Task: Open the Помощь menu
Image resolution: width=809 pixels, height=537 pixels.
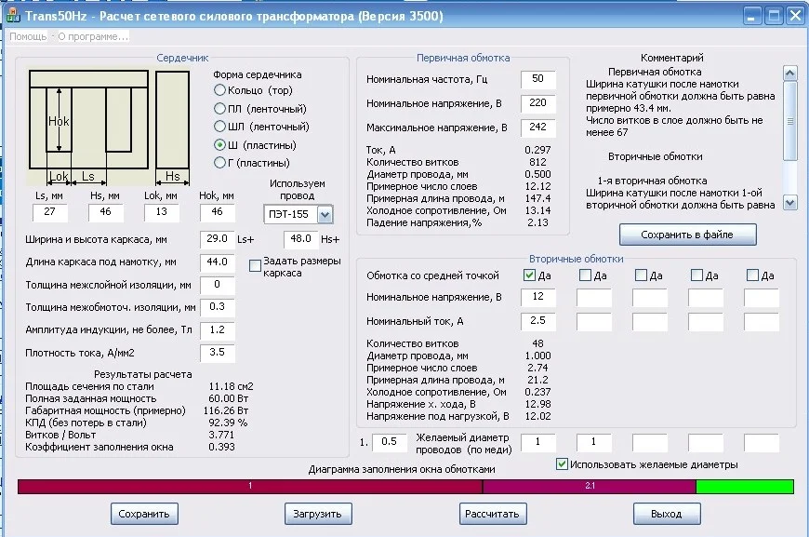Action: tap(28, 36)
